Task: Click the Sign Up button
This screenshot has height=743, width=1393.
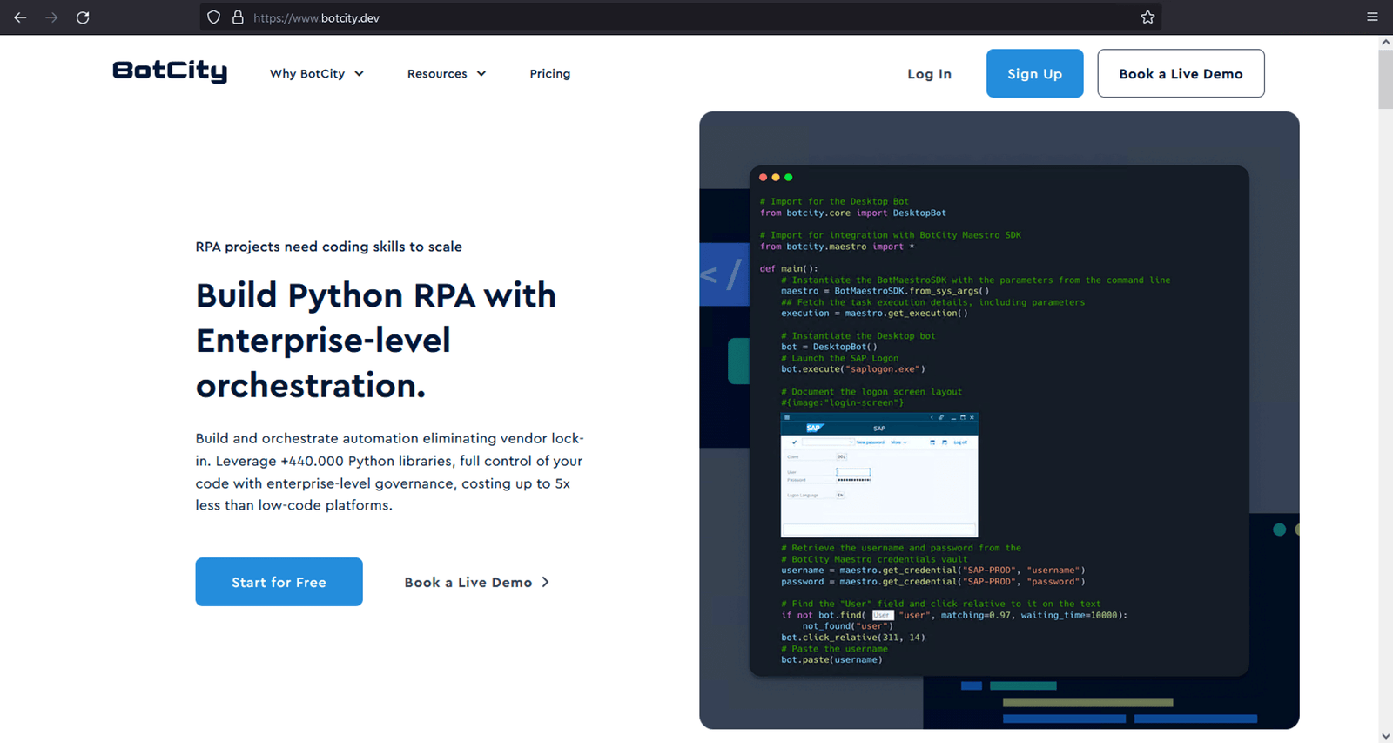Action: [1034, 73]
